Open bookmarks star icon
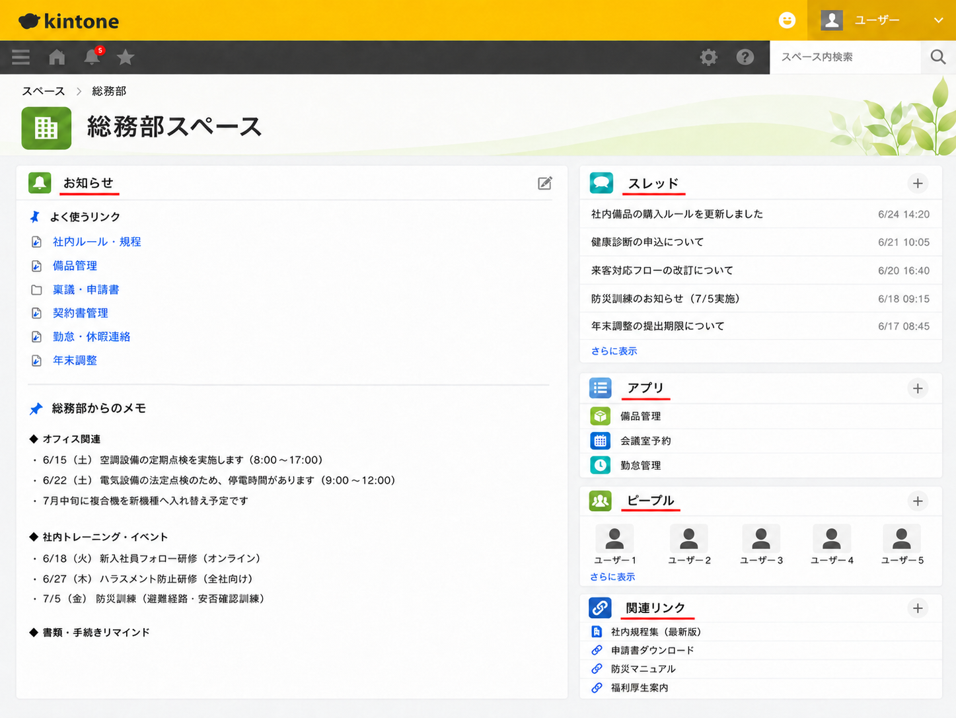 point(126,57)
